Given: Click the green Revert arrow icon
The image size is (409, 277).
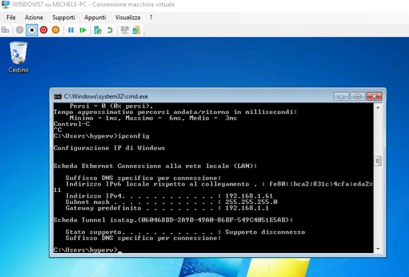Looking at the screenshot, I should [x=110, y=30].
